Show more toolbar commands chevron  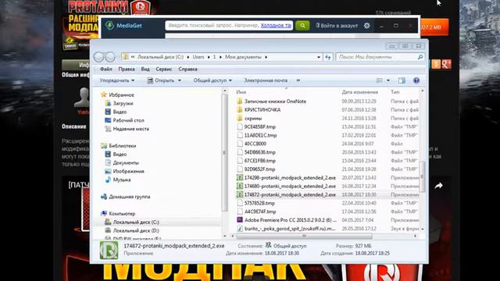point(298,80)
